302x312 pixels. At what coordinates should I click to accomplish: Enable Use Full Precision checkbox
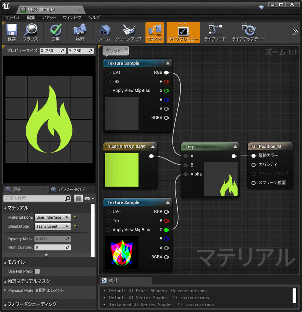pos(37,271)
